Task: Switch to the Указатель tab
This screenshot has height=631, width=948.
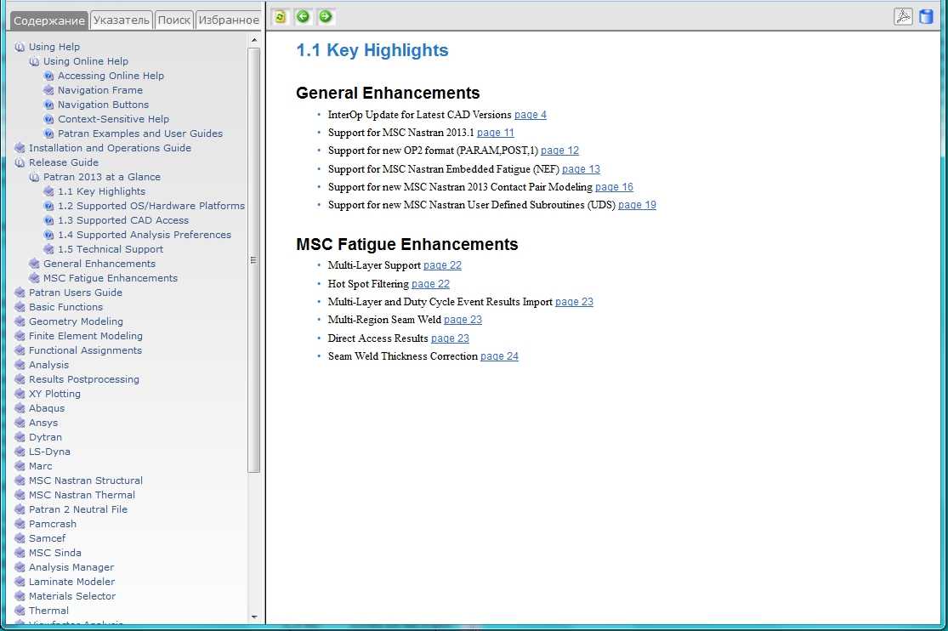Action: pyautogui.click(x=121, y=20)
